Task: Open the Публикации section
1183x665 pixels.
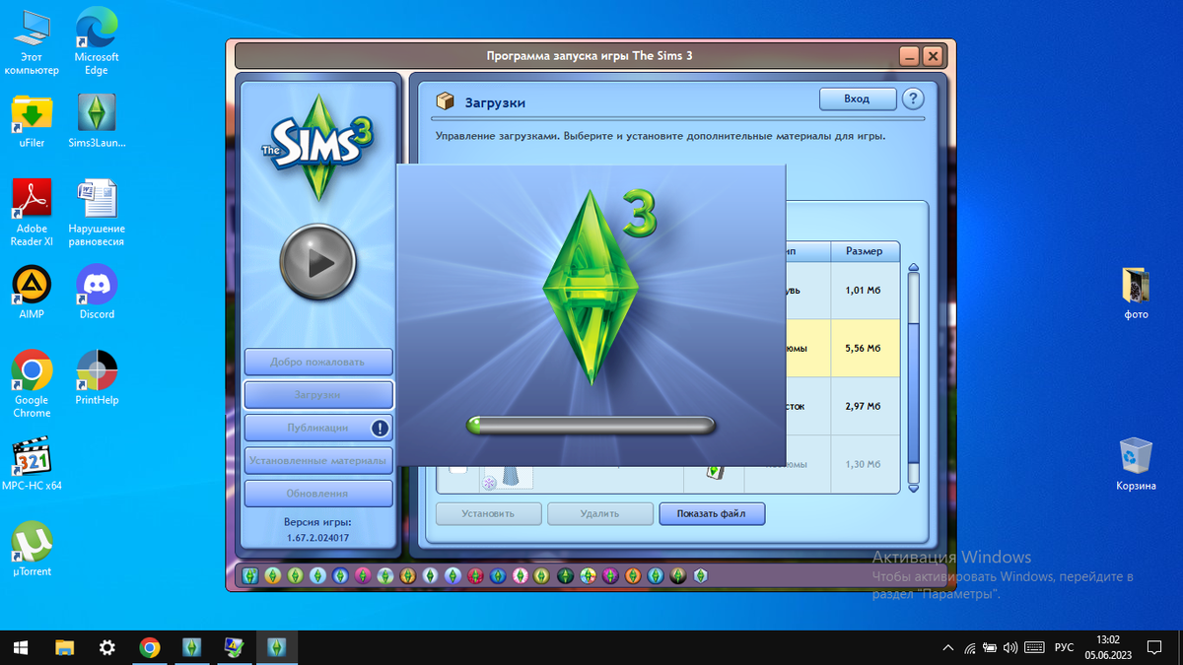Action: tap(318, 428)
